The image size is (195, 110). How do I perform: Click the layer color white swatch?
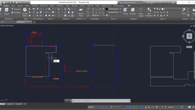pos(162,9)
